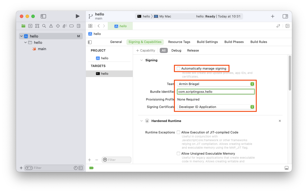Collapse the hello project root
Screen dimensions: 308x193
pyautogui.click(x=22, y=36)
